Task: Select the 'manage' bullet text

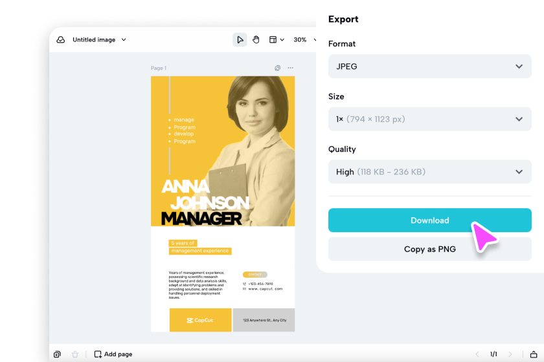Action: (184, 120)
